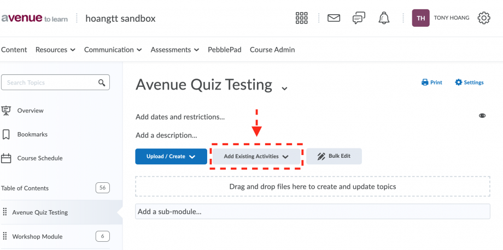Expand the Avenue Quiz Testing title chevron
Viewport: 503px width, 250px height.
(x=284, y=88)
